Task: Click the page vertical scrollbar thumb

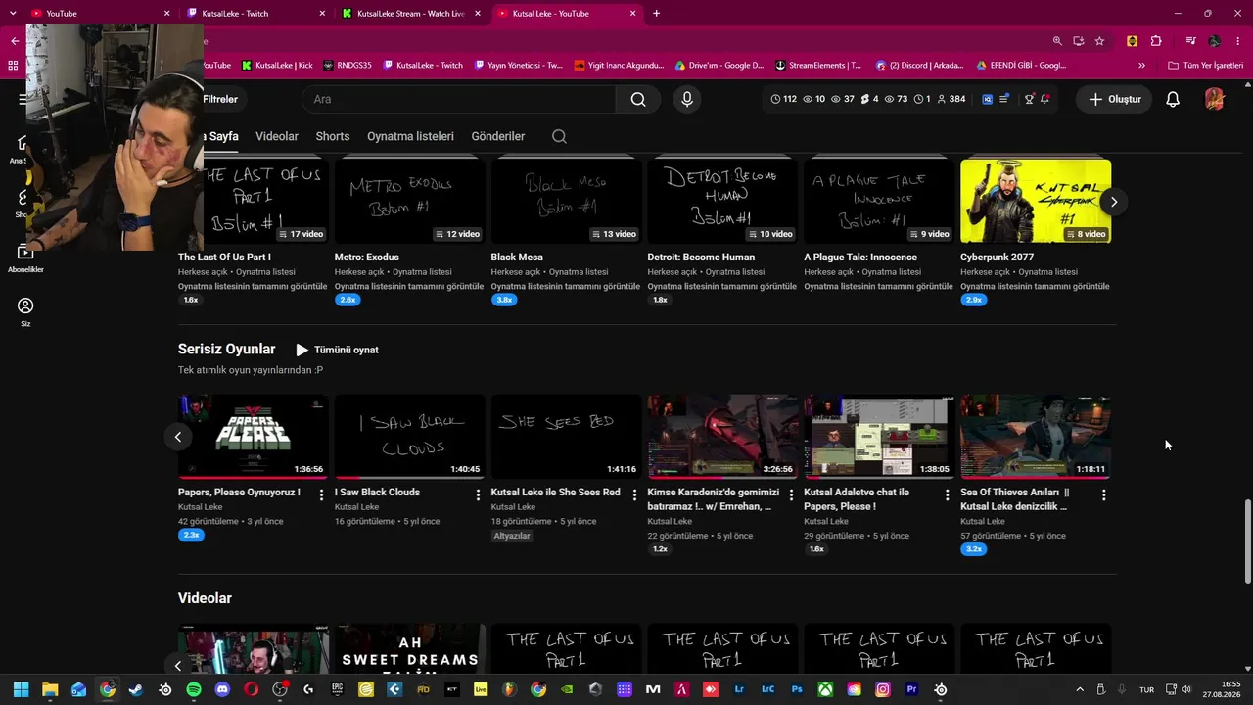Action: pos(1247,541)
